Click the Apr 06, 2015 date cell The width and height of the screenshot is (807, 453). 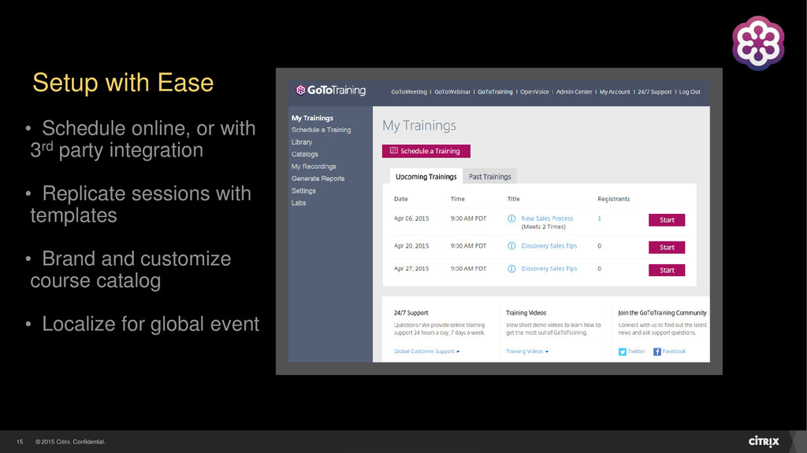click(411, 219)
